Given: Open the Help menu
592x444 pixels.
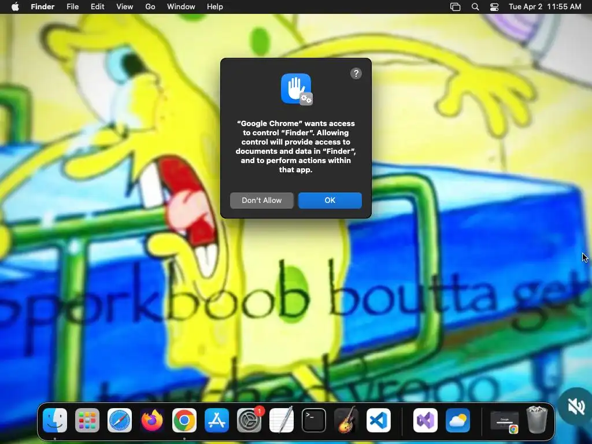Looking at the screenshot, I should point(215,7).
